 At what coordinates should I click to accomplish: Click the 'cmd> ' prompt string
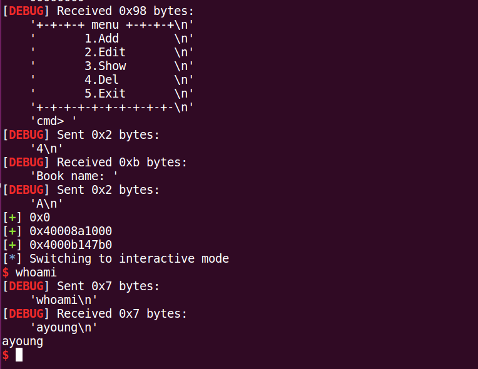(53, 121)
